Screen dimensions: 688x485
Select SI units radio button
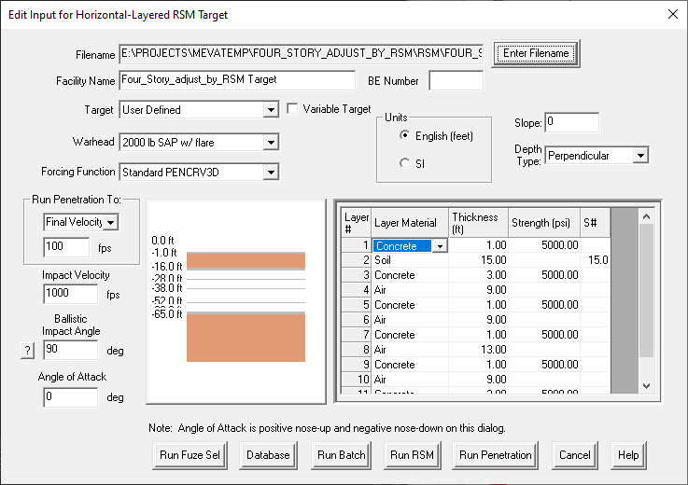(x=404, y=163)
